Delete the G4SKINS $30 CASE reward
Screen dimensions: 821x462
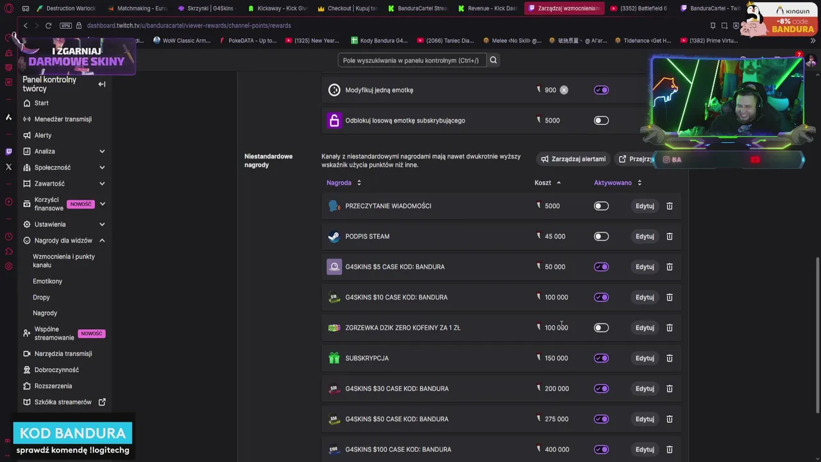(x=669, y=389)
